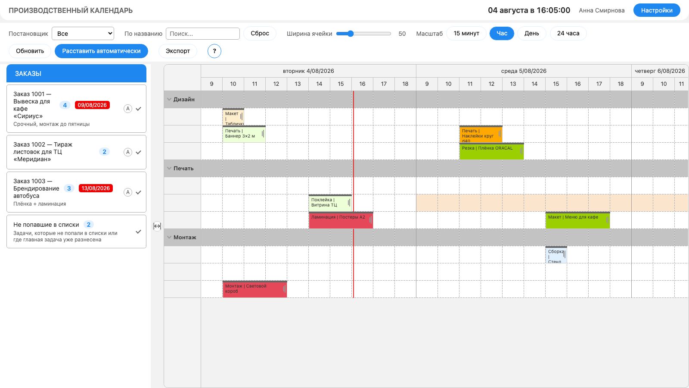Click the grip handle on "Монтаж | Световой короб"
This screenshot has width=689, height=388.
point(284,289)
